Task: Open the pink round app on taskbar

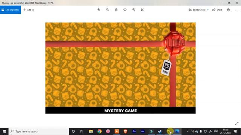Action: coord(108,131)
